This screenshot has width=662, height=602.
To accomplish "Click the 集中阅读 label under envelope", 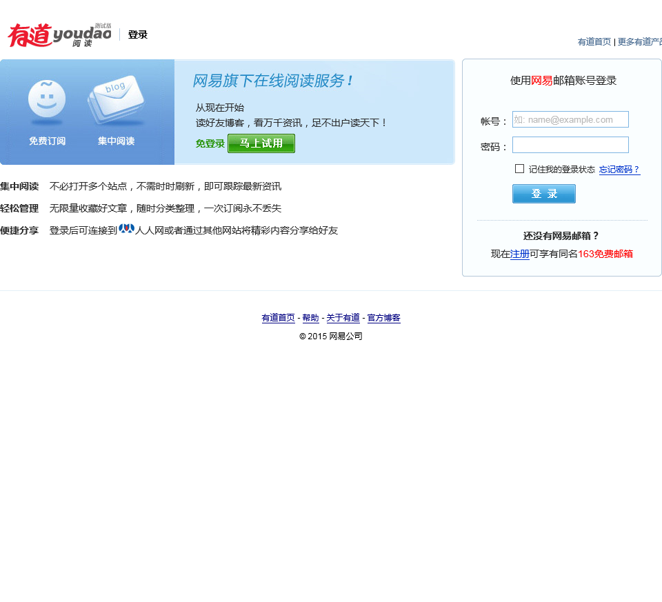I will 116,141.
